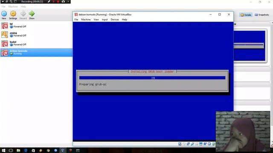
Task: Open Machine menu in debian komodo VM window
Action: [86, 20]
